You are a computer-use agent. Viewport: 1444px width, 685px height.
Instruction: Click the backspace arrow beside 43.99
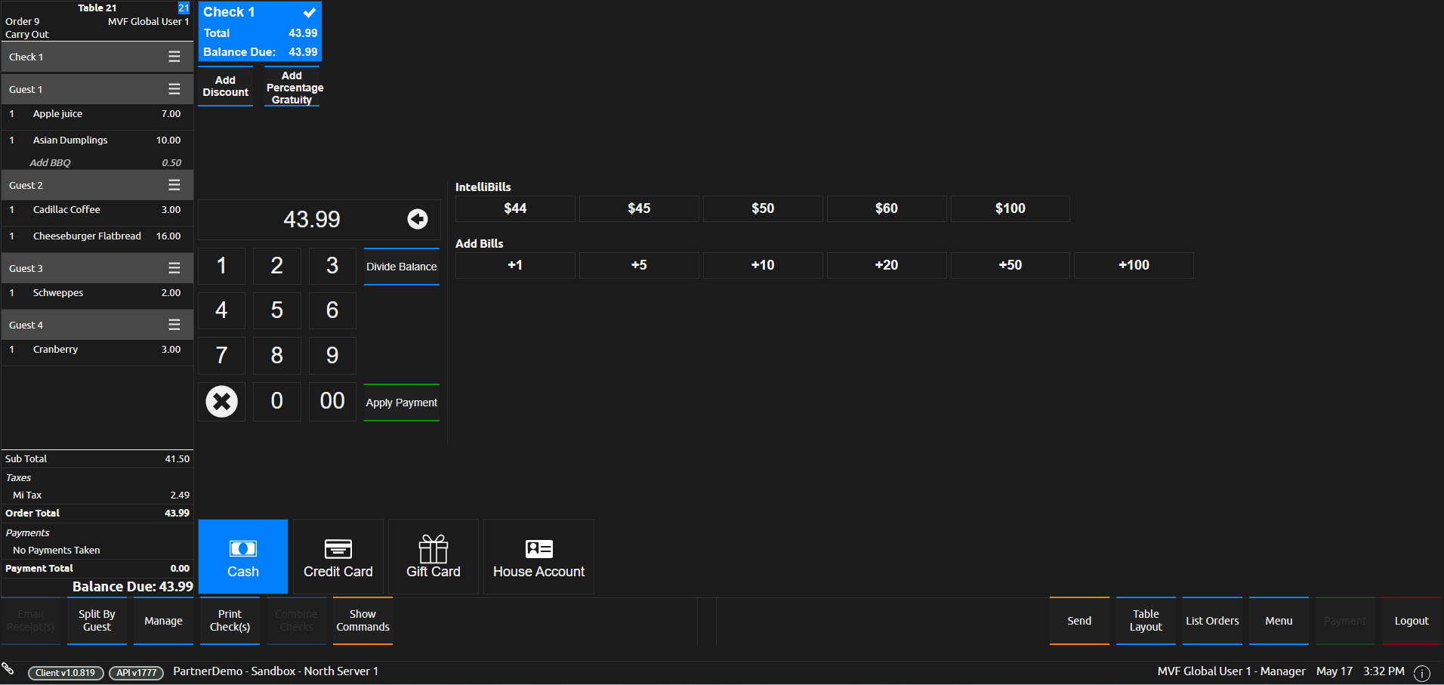(x=417, y=219)
